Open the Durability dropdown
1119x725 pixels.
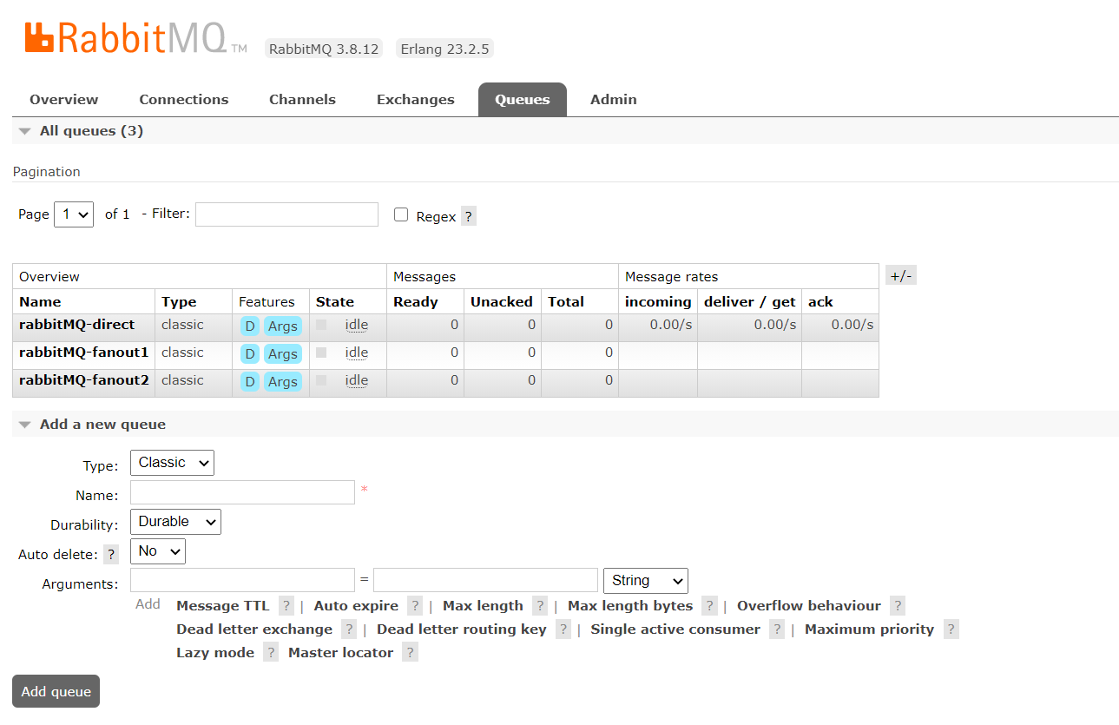[175, 522]
